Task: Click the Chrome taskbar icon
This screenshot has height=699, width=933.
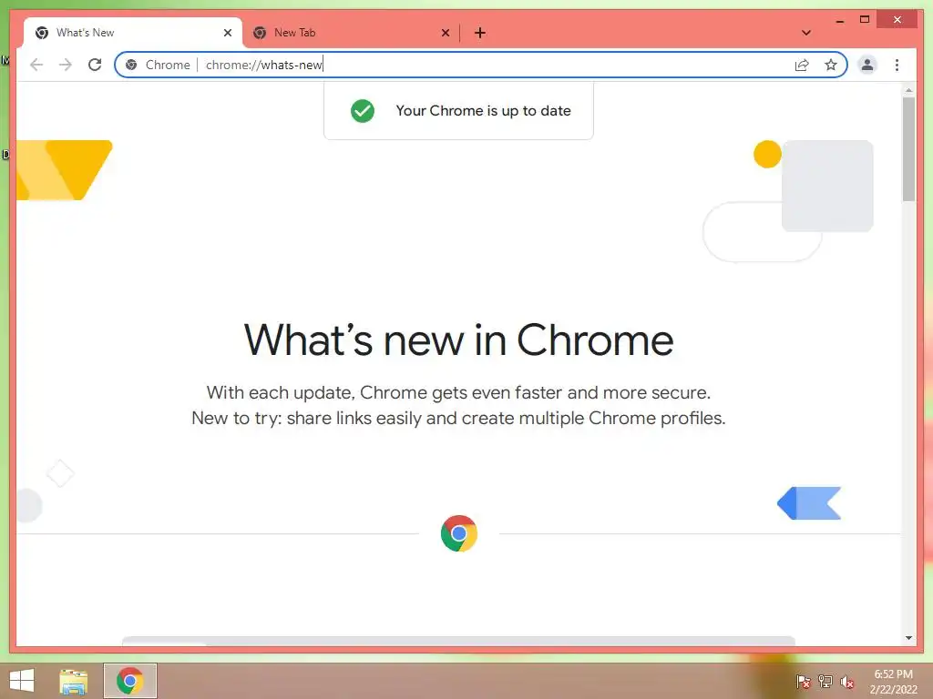Action: [x=130, y=681]
